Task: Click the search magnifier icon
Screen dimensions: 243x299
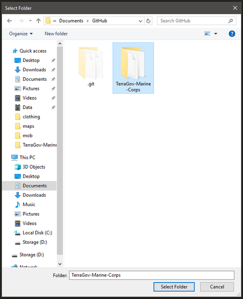Action: click(x=230, y=21)
